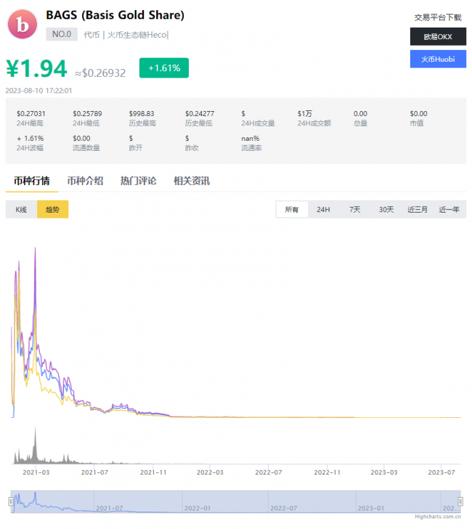Click the +1.61% price change badge
Viewport: 472px width, 529px height.
[x=164, y=67]
